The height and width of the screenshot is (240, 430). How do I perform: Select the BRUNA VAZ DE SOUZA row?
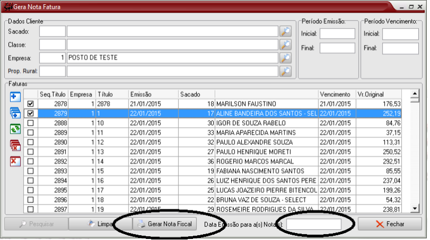pos(213,200)
